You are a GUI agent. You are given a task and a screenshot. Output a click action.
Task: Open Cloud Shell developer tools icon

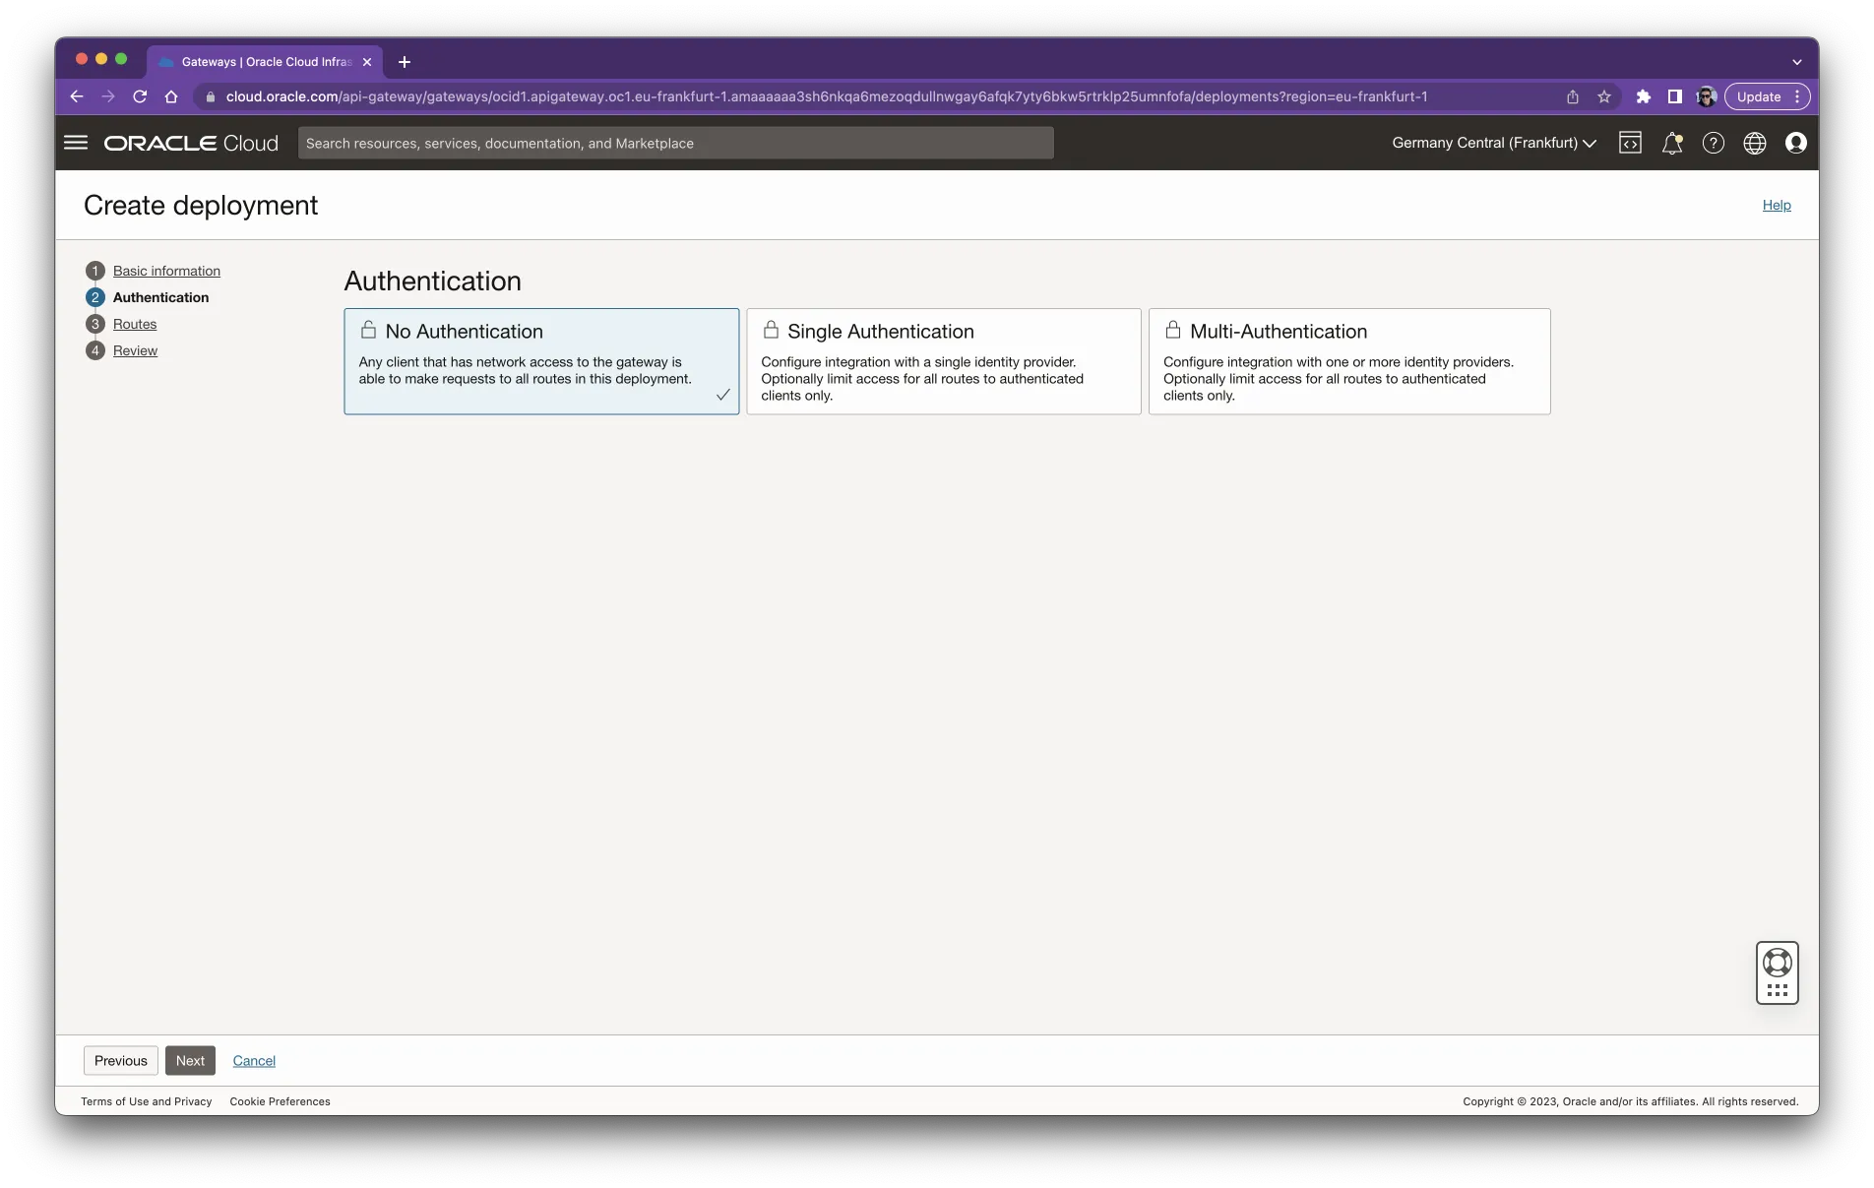click(1630, 143)
